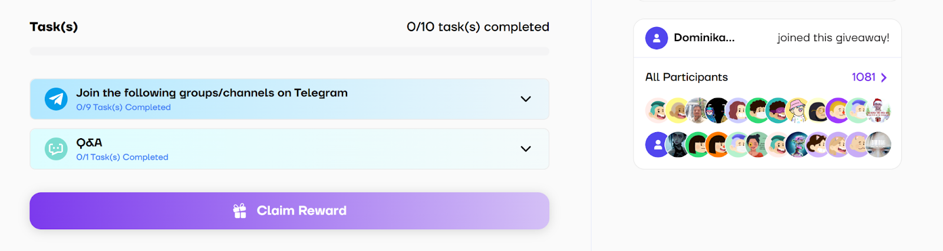The image size is (943, 251).
Task: Click the Telegram paper-plane icon
Action: pos(56,99)
